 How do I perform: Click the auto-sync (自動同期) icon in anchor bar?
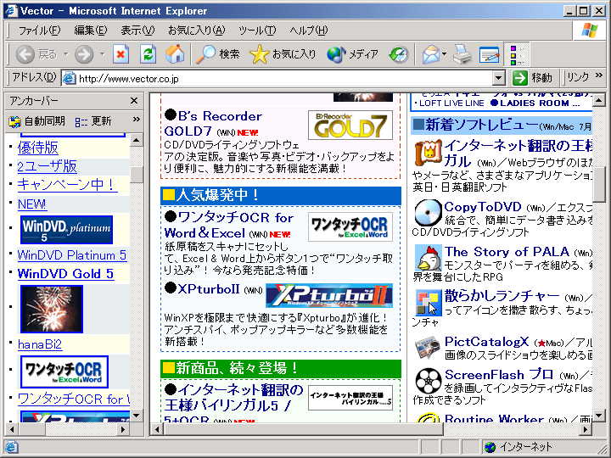pos(14,121)
